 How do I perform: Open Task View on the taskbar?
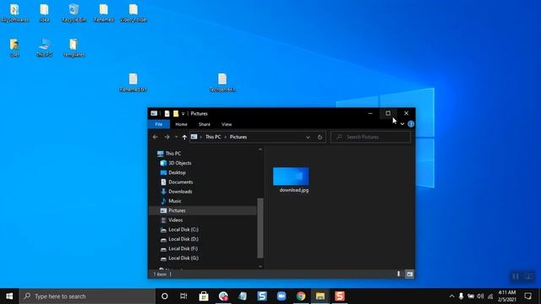click(183, 296)
